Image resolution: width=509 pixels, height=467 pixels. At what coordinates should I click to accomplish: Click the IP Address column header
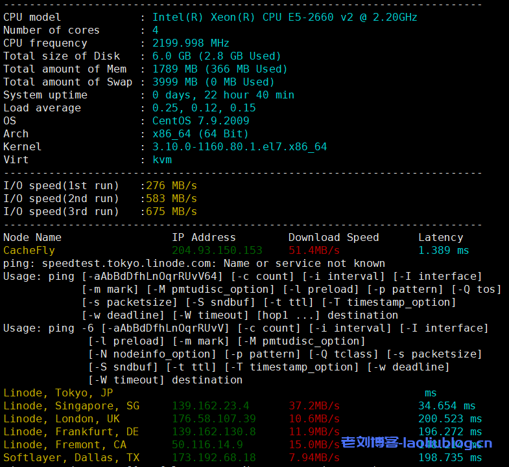click(x=204, y=238)
